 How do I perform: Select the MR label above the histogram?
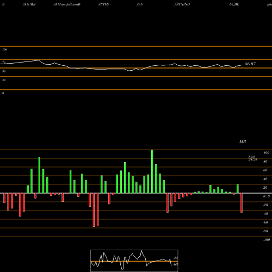(x=243, y=141)
